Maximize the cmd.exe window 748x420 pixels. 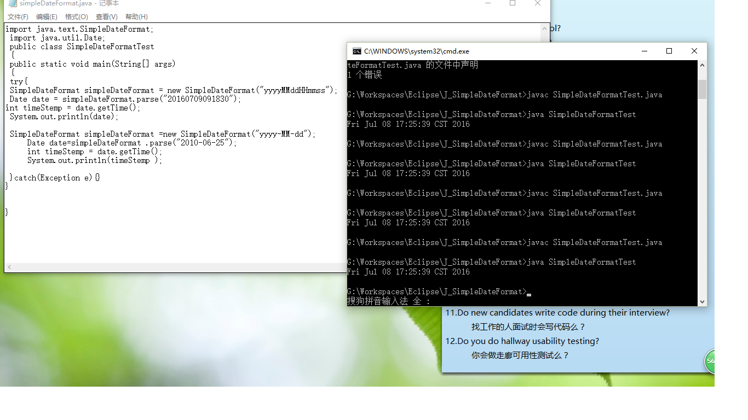[669, 51]
